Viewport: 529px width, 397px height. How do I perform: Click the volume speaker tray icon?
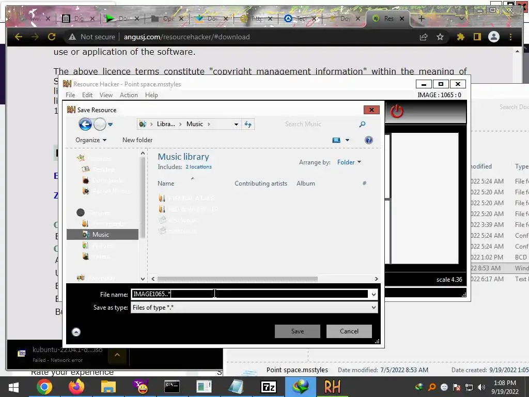point(481,387)
